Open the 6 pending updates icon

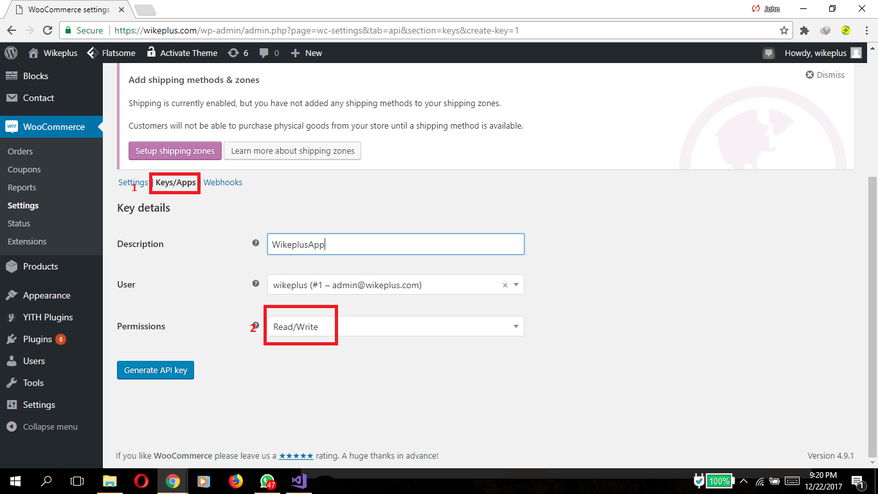238,53
